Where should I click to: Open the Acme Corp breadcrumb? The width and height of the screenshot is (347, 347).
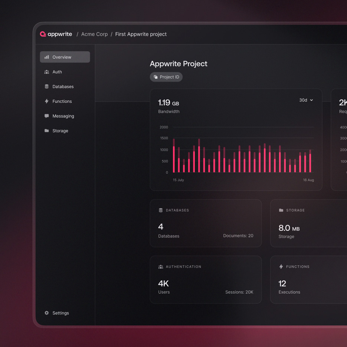point(95,34)
